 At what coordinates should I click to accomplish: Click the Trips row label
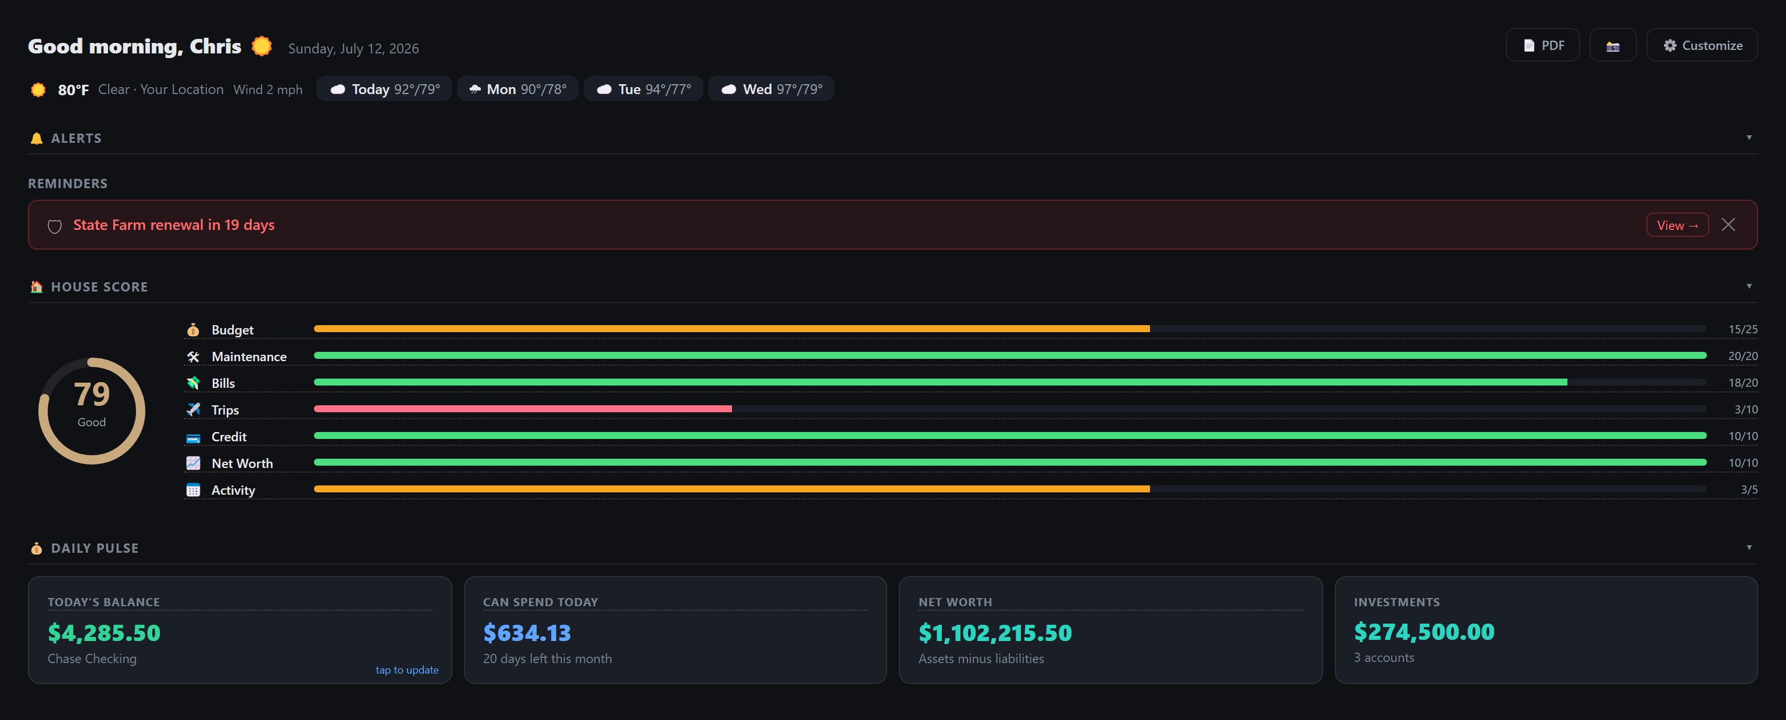tap(224, 410)
